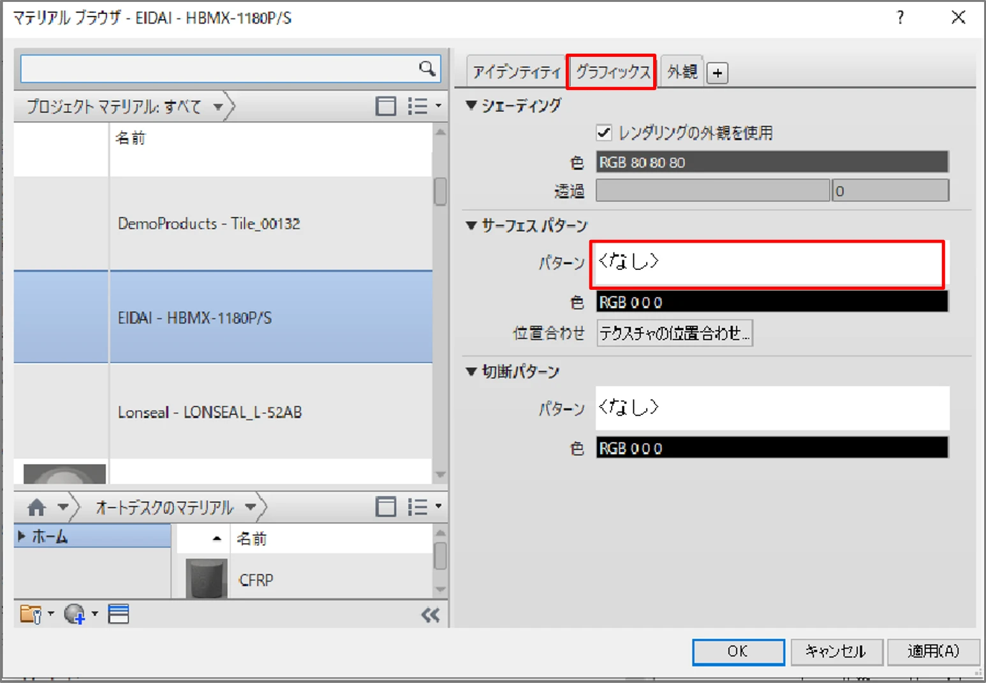Open the library list view options icon
Image resolution: width=986 pixels, height=683 pixels.
(x=424, y=507)
